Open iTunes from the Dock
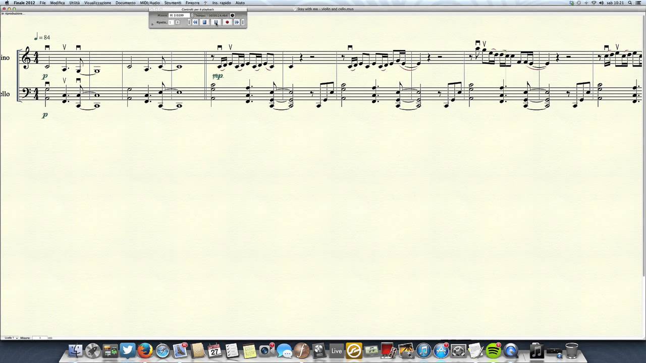 [423, 350]
